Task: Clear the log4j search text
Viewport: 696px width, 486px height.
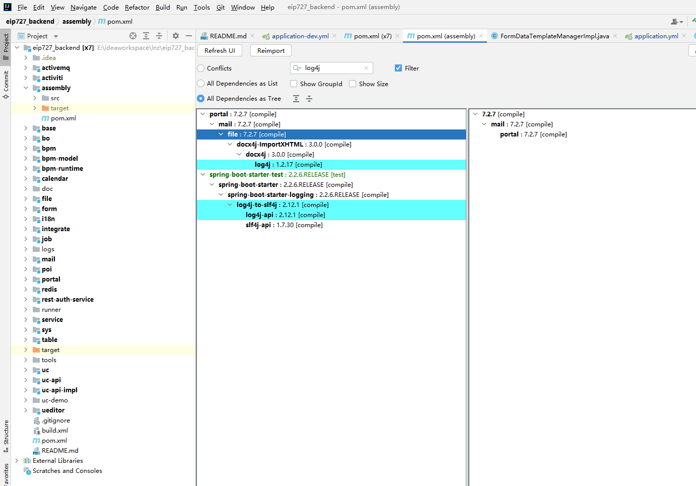Action: tap(366, 68)
